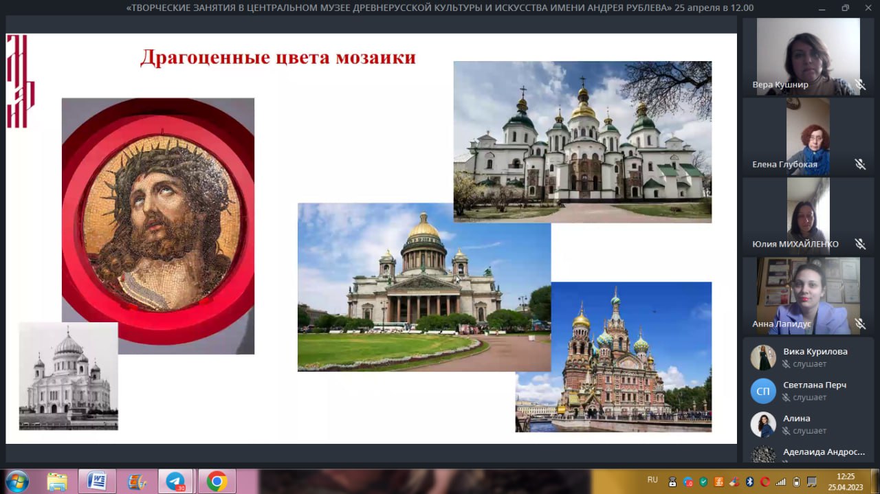This screenshot has height=494, width=880.
Task: Open Анна Лапидус video tile
Action: click(x=808, y=296)
